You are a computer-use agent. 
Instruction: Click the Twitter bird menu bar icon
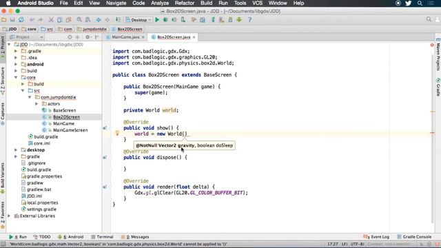(409, 3)
